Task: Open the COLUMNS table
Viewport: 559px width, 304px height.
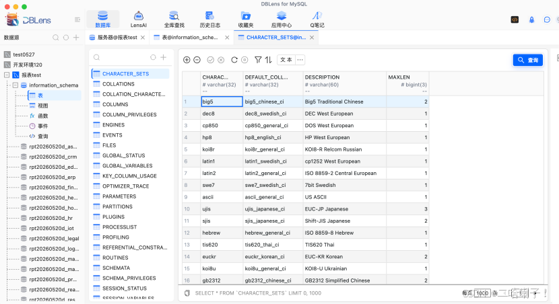Action: coord(115,104)
